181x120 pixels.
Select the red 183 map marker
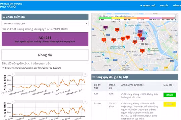[114, 40]
